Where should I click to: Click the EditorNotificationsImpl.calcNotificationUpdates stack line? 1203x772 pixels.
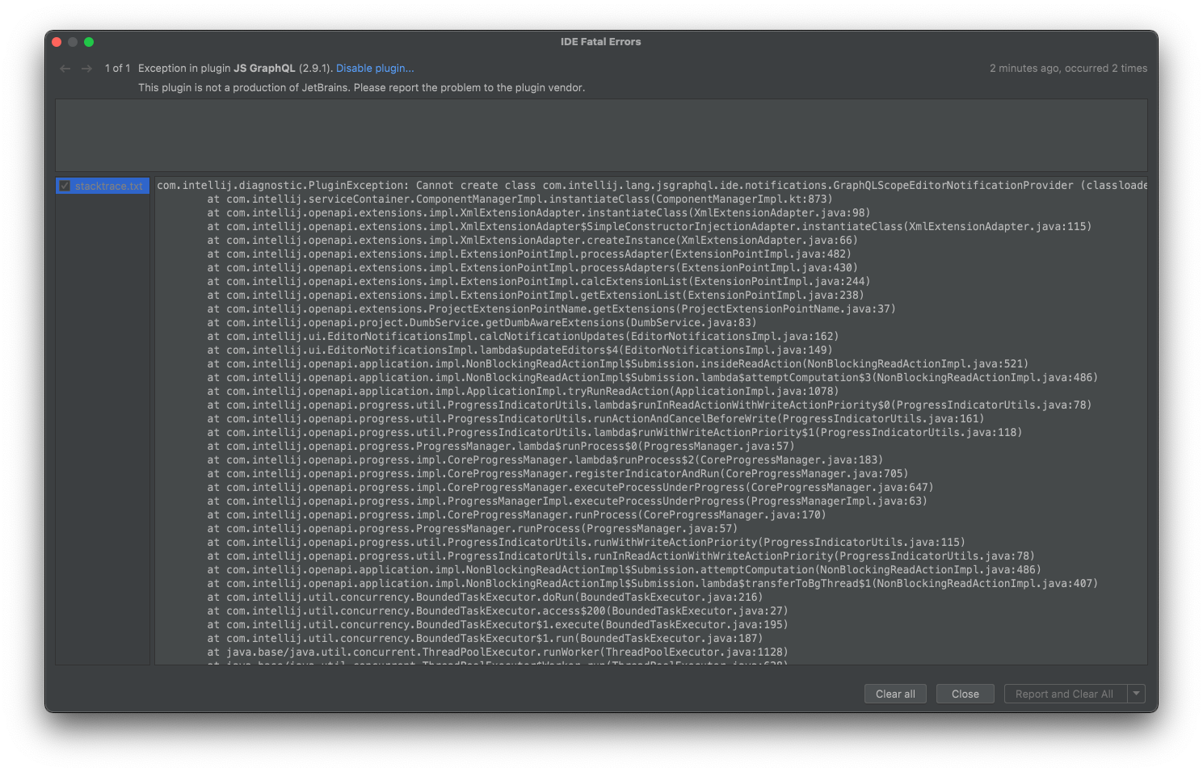click(523, 337)
